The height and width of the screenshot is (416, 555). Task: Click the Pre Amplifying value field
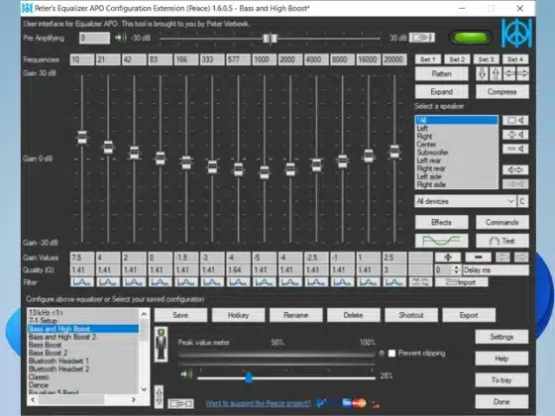[x=94, y=38]
